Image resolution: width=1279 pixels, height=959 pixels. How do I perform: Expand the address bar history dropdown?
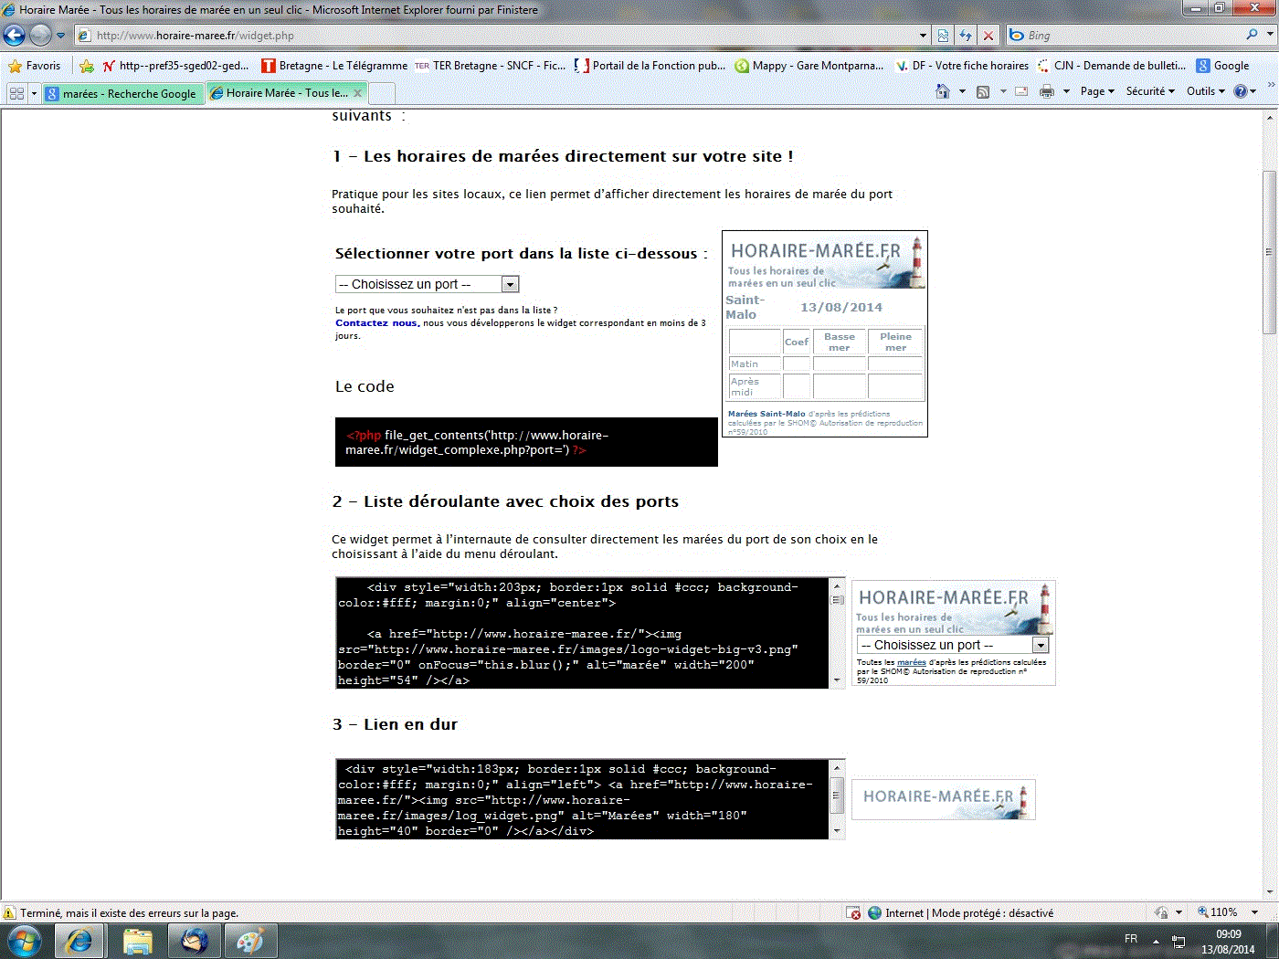pyautogui.click(x=923, y=36)
